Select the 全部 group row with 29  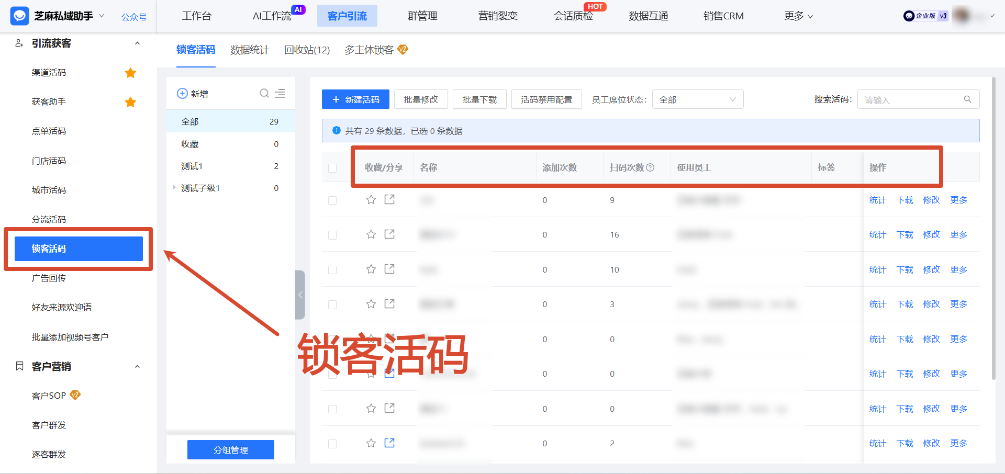pyautogui.click(x=230, y=121)
